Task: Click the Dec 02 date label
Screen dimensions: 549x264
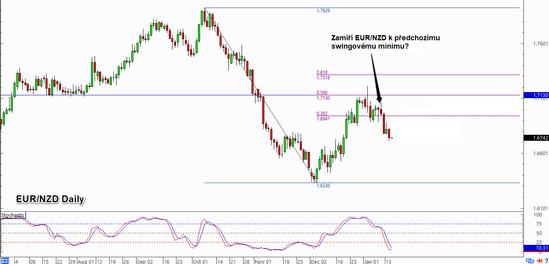Action: click(318, 262)
